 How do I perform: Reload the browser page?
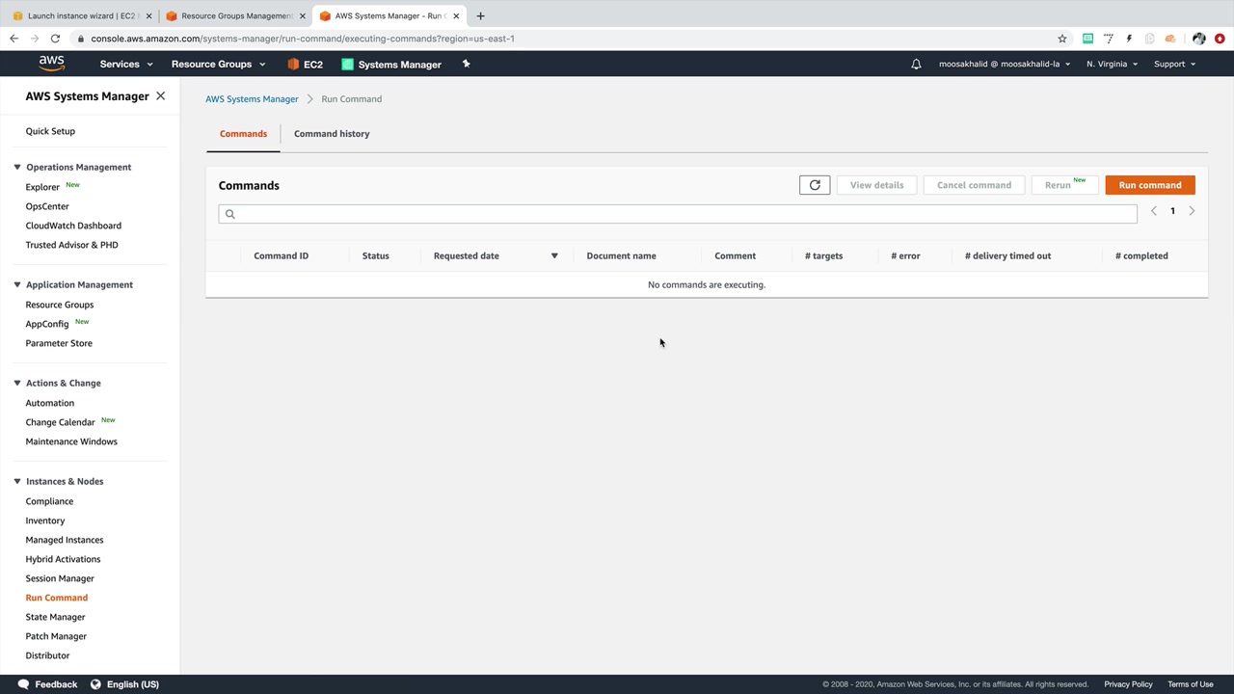[x=55, y=39]
